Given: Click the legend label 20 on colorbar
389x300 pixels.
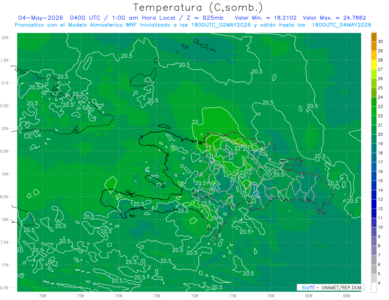Looking at the screenshot, I should (380, 134).
